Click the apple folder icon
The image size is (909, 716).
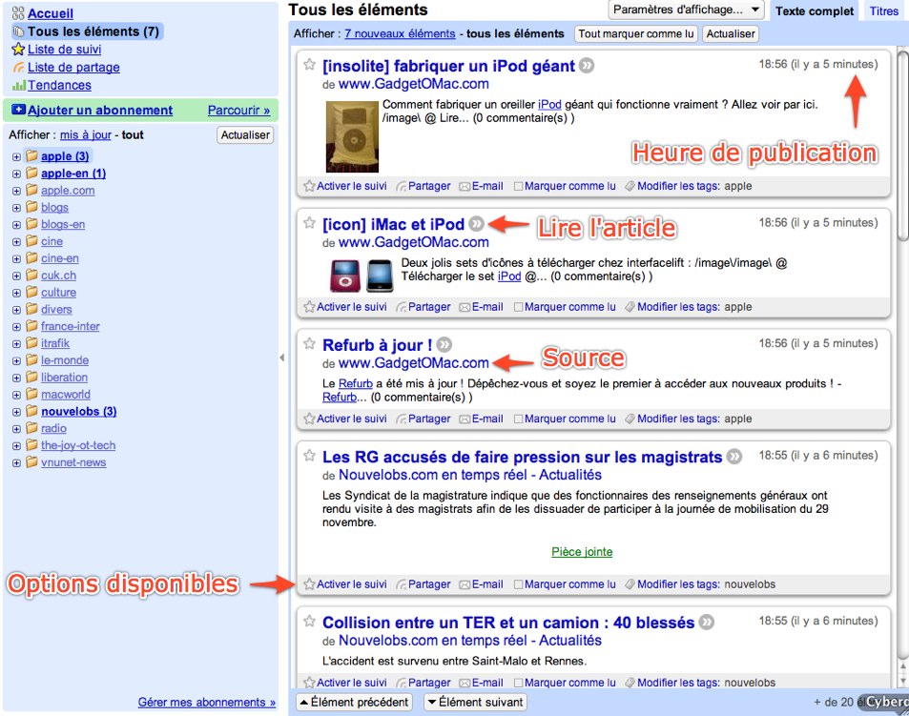pyautogui.click(x=31, y=155)
